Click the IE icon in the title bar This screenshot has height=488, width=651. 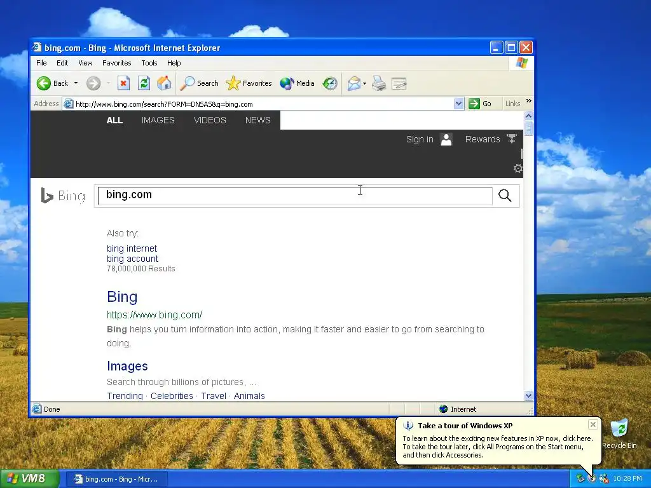(x=37, y=47)
